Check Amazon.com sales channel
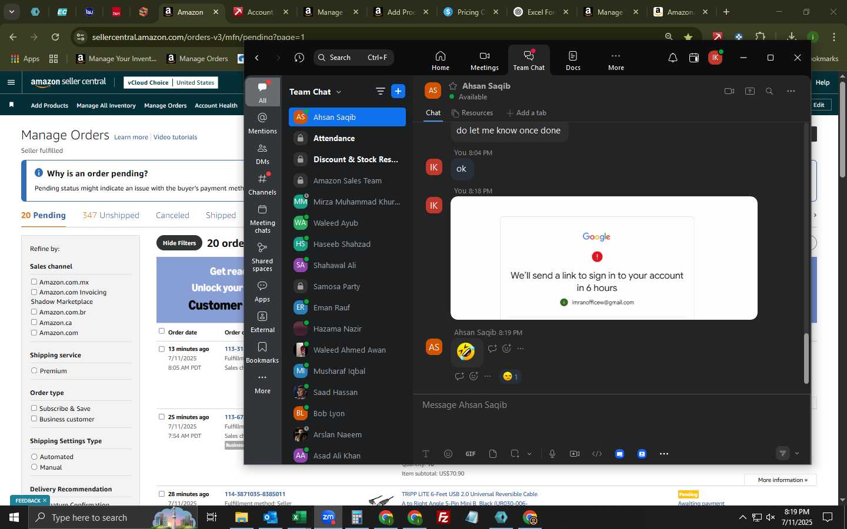847x529 pixels. point(34,333)
